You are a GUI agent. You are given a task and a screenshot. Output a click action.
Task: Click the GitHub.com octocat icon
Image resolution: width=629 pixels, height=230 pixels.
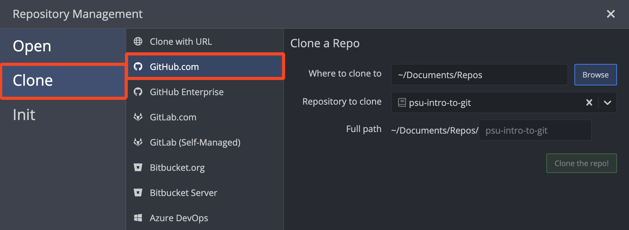click(138, 66)
